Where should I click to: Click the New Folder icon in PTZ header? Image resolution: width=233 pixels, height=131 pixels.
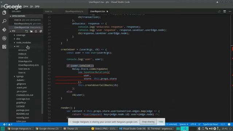point(31,31)
